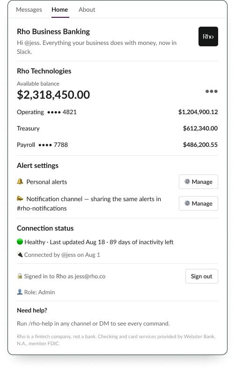Click the bell icon beside Personal alerts

coord(20,181)
